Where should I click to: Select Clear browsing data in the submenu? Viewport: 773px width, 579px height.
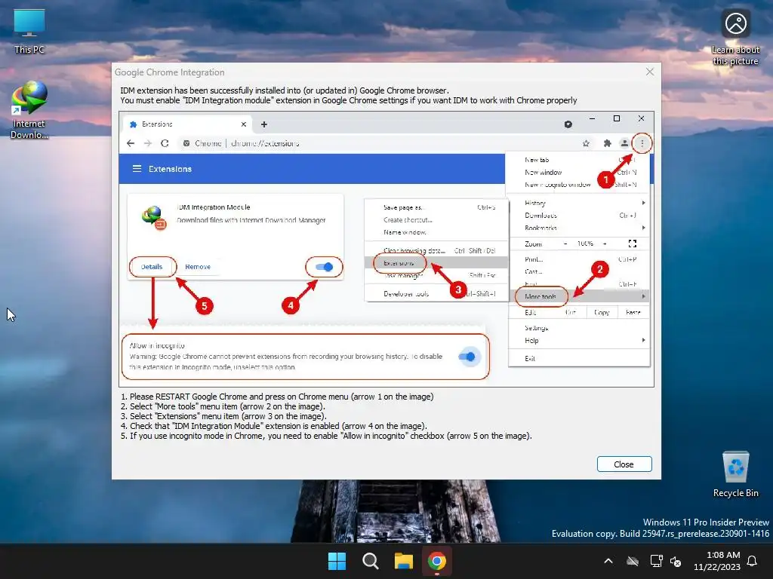(x=437, y=250)
